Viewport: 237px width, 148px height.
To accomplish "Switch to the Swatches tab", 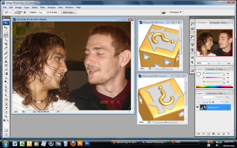I will coord(211,69).
